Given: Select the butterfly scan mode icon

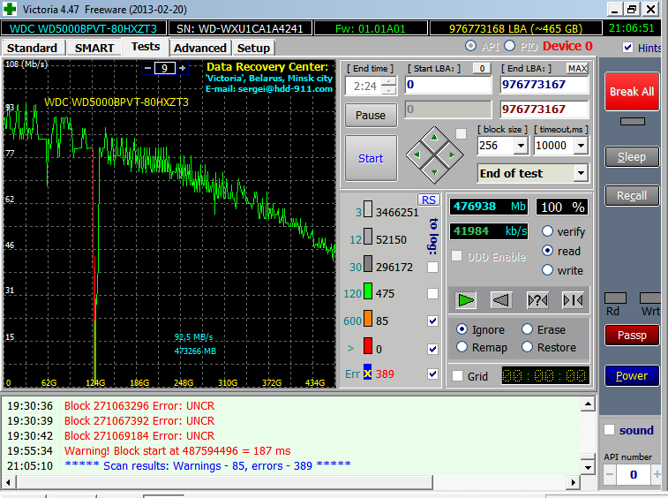Looking at the screenshot, I should [x=573, y=300].
